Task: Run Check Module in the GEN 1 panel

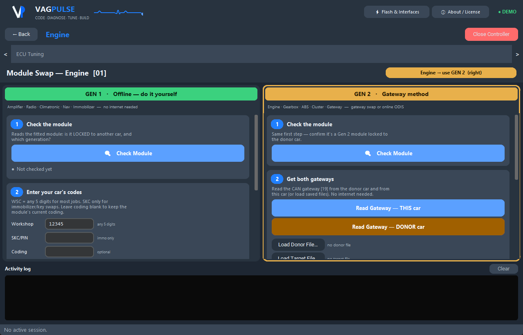Action: [x=128, y=153]
